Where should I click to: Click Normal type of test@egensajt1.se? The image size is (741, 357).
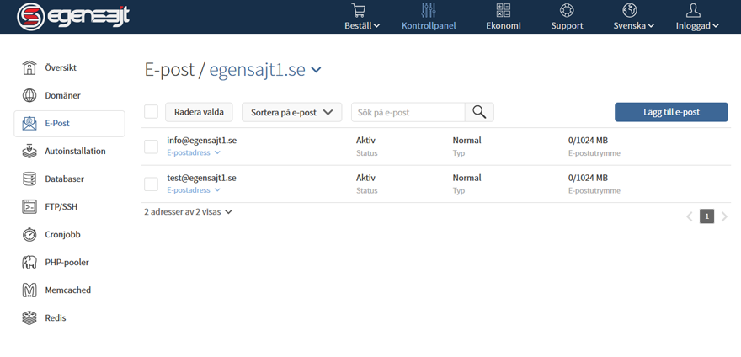[x=466, y=178]
